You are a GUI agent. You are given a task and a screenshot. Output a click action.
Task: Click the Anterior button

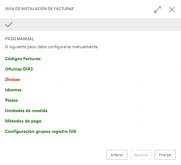pos(117,155)
